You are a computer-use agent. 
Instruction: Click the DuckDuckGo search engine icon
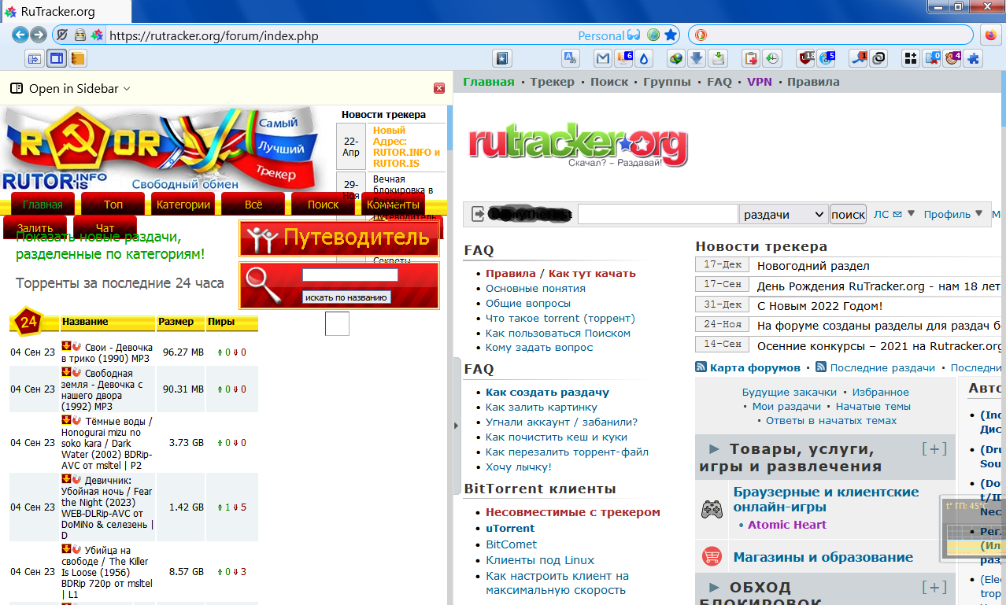click(x=701, y=35)
